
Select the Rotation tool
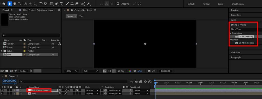click(41, 4)
